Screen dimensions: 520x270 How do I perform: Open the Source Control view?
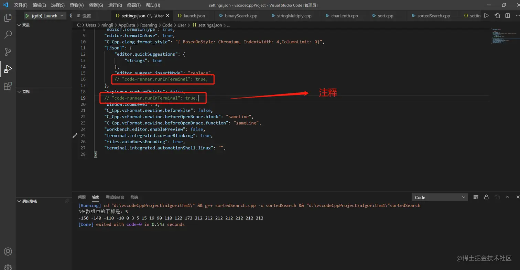pyautogui.click(x=8, y=52)
